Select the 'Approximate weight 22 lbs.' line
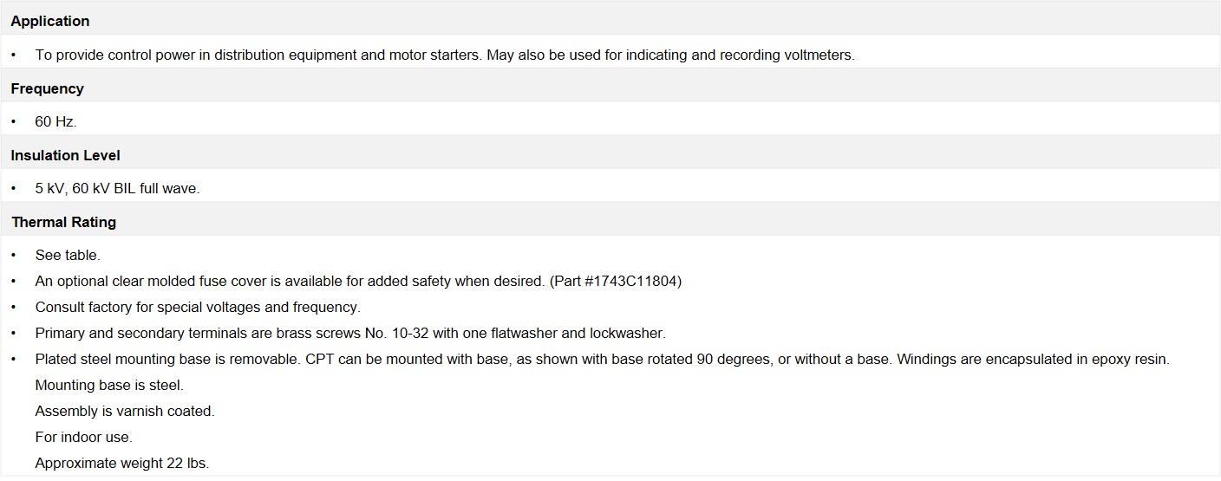Viewport: 1221px width, 481px height. pyautogui.click(x=122, y=463)
